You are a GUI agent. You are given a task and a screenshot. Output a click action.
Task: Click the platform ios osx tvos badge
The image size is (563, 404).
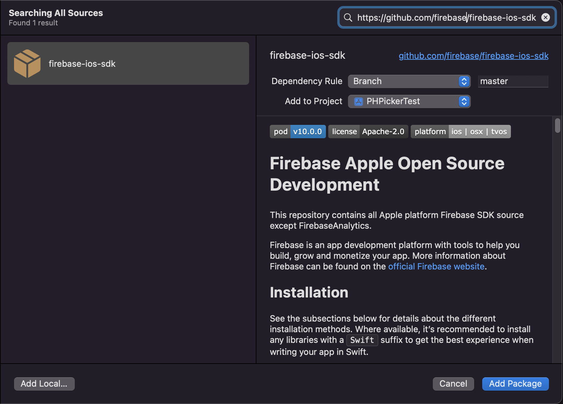(460, 132)
